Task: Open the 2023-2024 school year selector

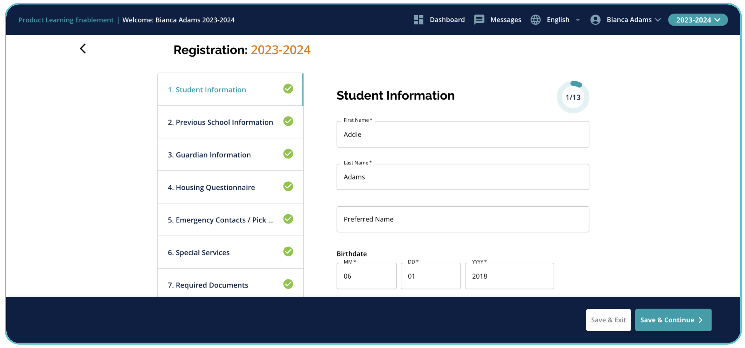Action: [x=698, y=20]
